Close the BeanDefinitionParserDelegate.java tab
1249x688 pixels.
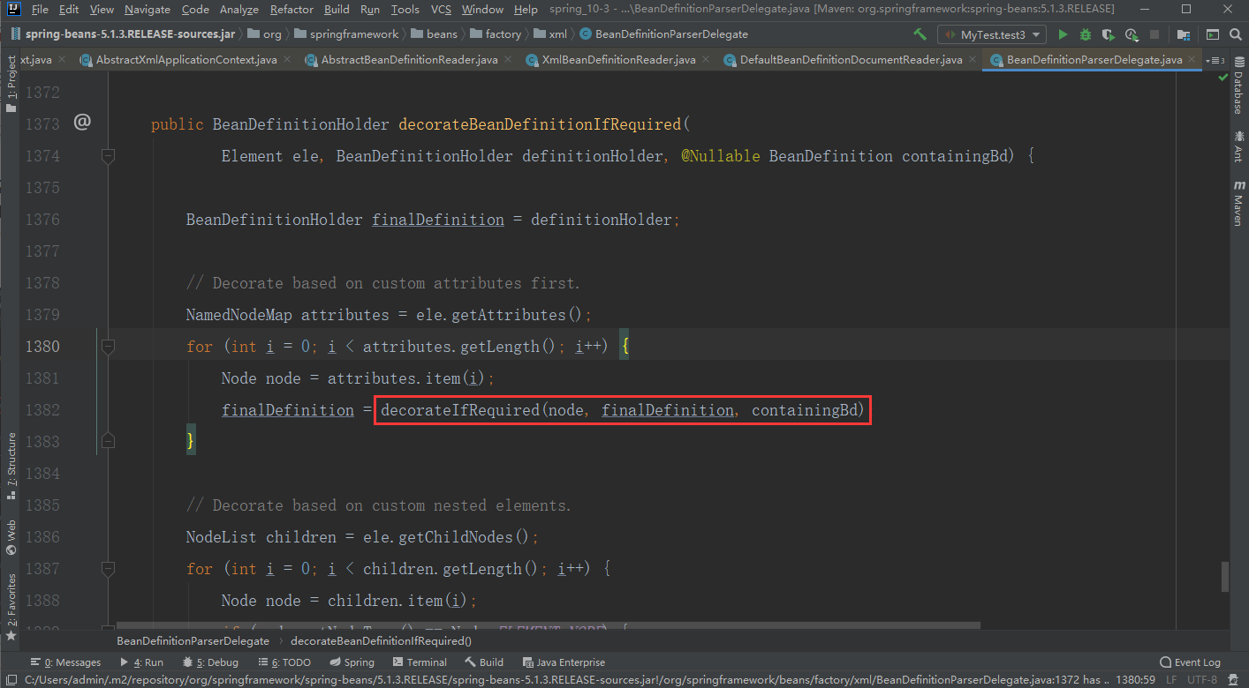[x=1192, y=60]
